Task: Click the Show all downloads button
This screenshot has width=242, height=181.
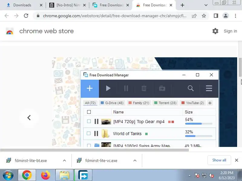Action: [219, 160]
